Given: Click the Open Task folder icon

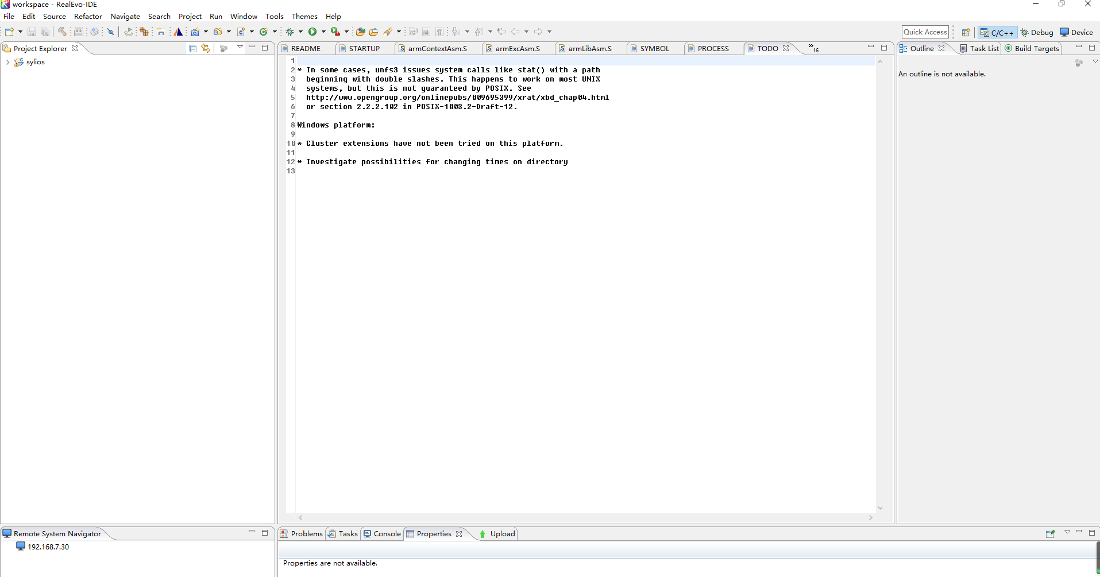Looking at the screenshot, I should (373, 32).
